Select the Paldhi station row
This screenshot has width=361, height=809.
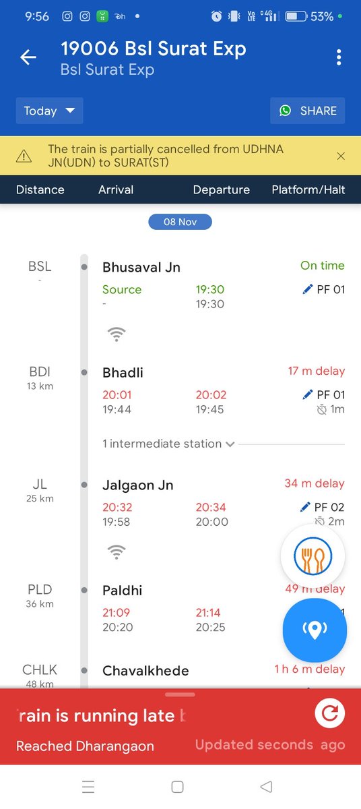[180, 609]
